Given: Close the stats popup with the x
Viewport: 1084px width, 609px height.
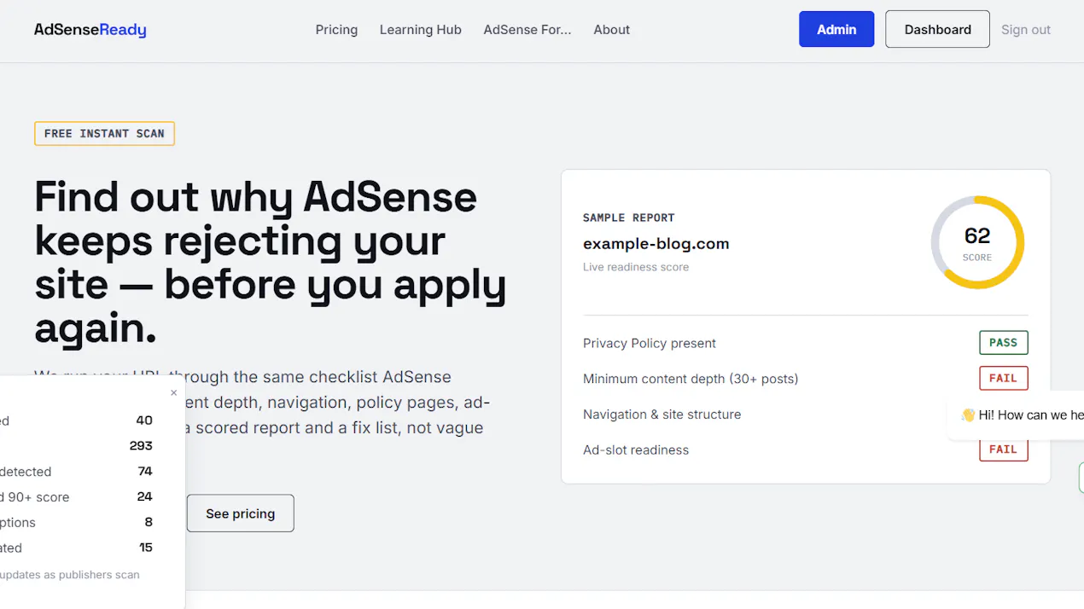Looking at the screenshot, I should (x=173, y=393).
